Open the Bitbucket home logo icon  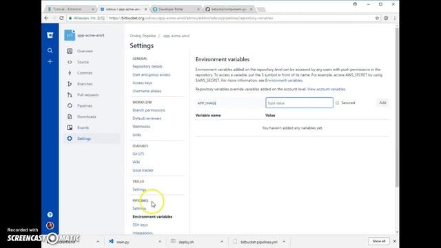tap(50, 35)
